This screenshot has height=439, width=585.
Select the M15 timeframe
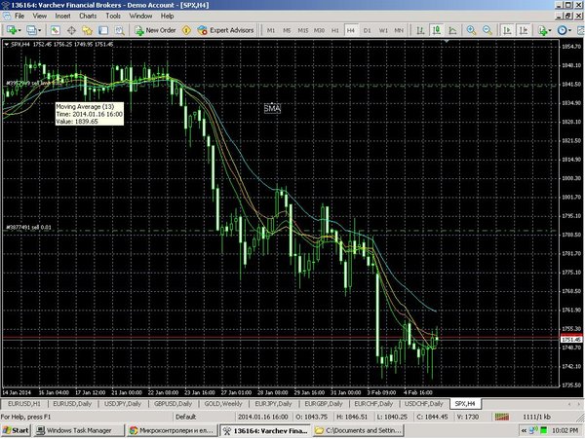coord(302,30)
